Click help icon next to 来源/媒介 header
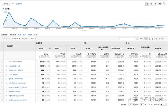 [15, 46]
